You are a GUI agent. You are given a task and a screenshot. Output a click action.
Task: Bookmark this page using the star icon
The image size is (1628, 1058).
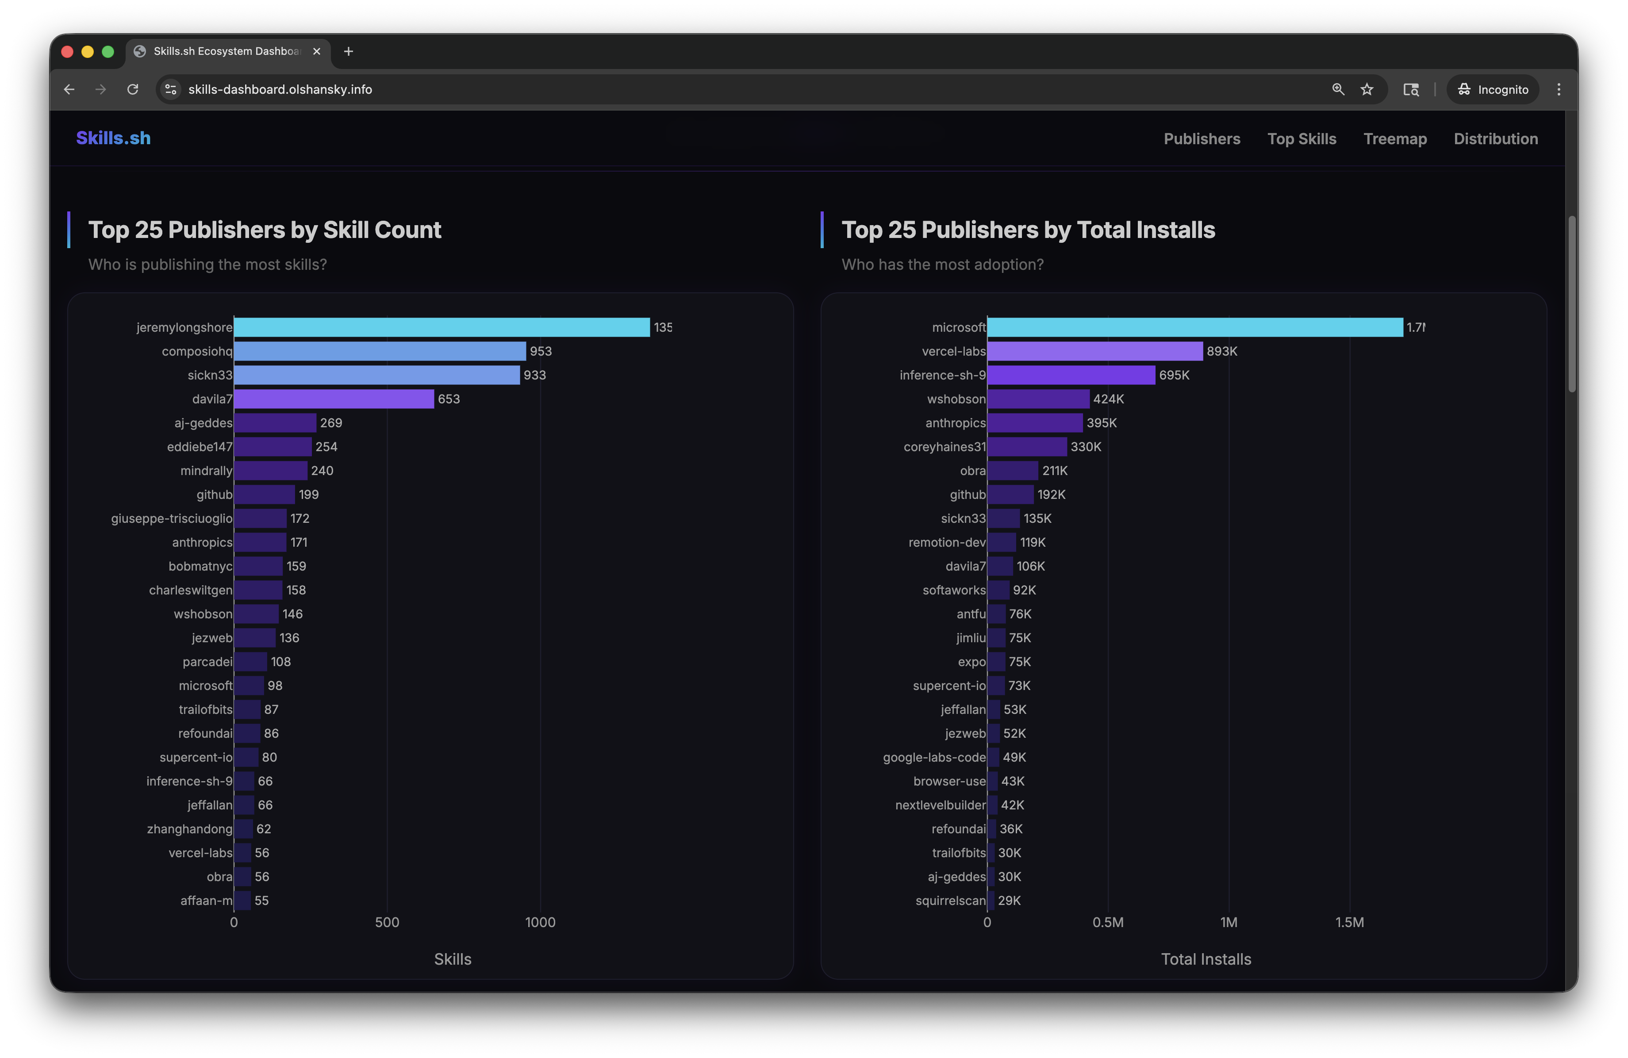click(1367, 89)
